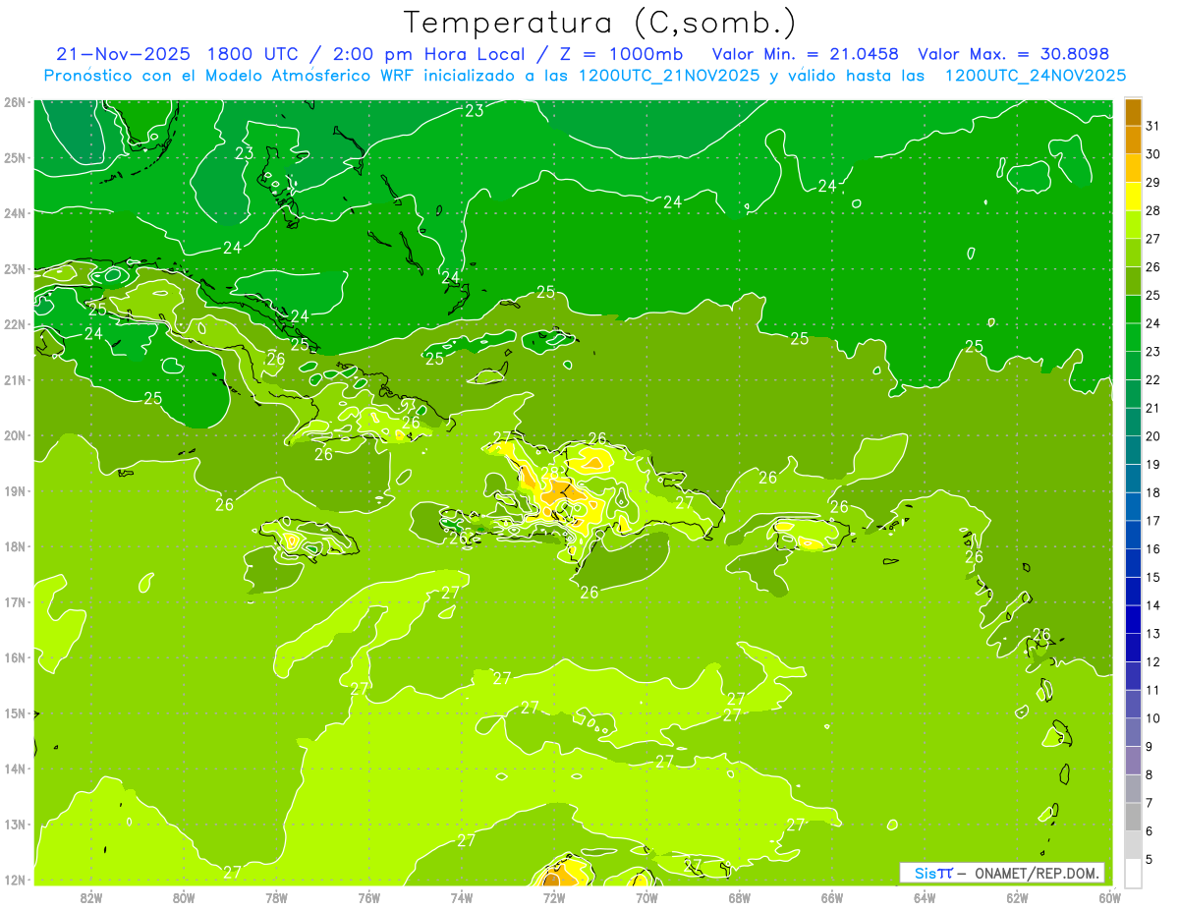Click the title 'Temperatura (C,somb.)'

click(x=600, y=24)
